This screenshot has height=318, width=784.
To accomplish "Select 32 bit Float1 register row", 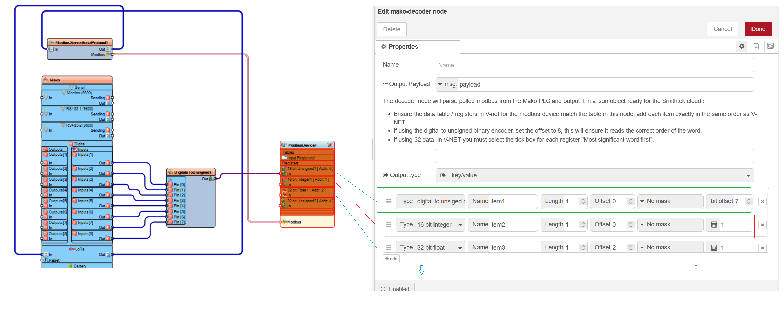I will [x=308, y=190].
